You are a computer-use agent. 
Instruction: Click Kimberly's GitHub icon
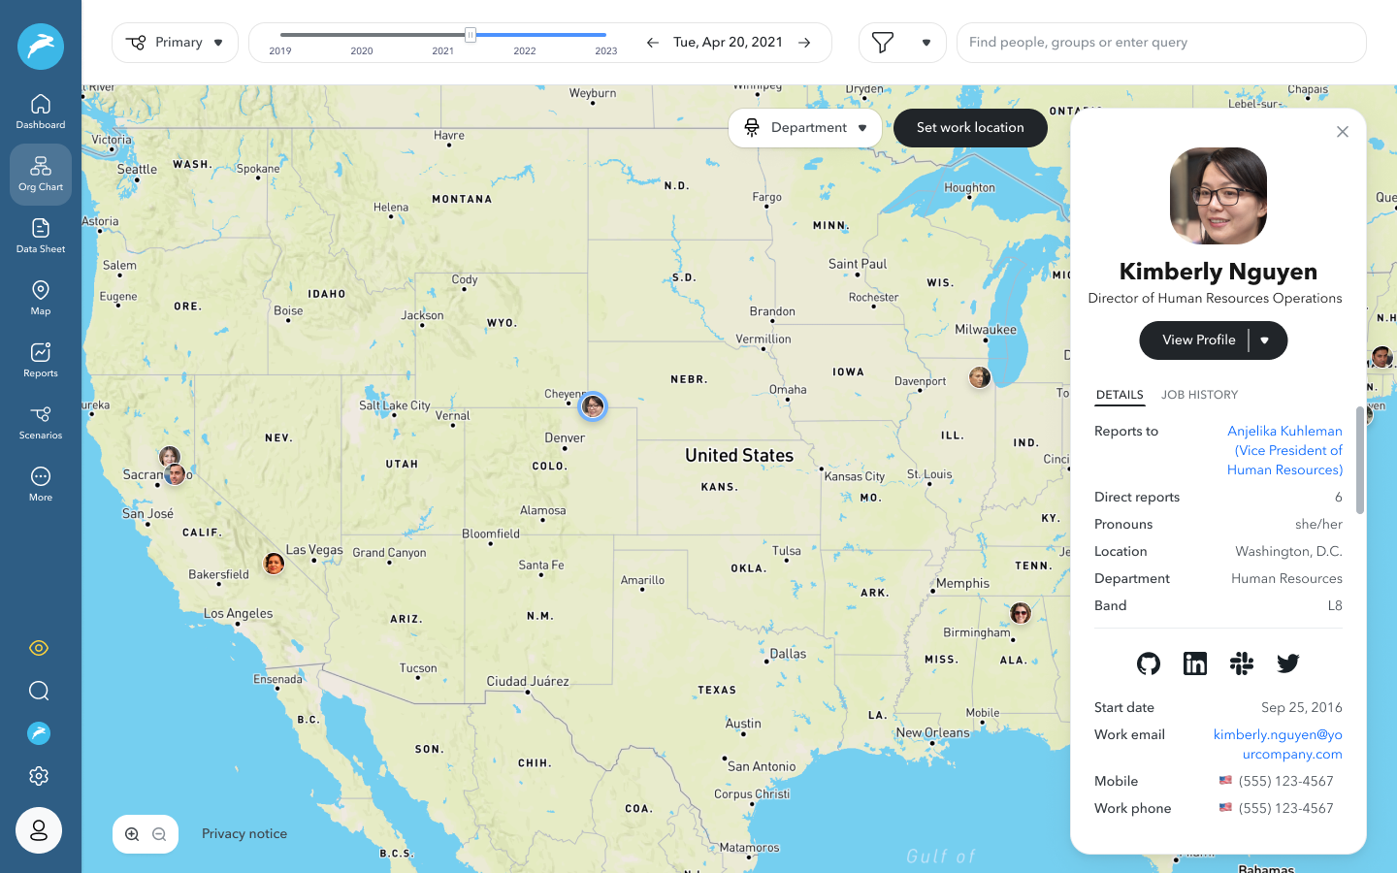[x=1148, y=663]
